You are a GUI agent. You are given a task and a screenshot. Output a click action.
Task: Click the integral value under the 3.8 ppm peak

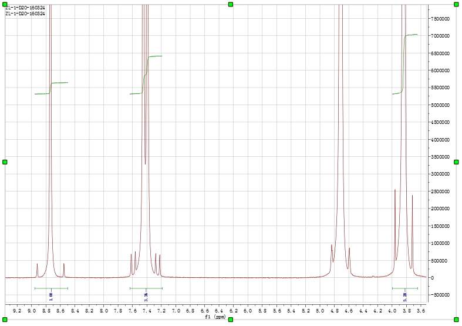[x=405, y=297]
